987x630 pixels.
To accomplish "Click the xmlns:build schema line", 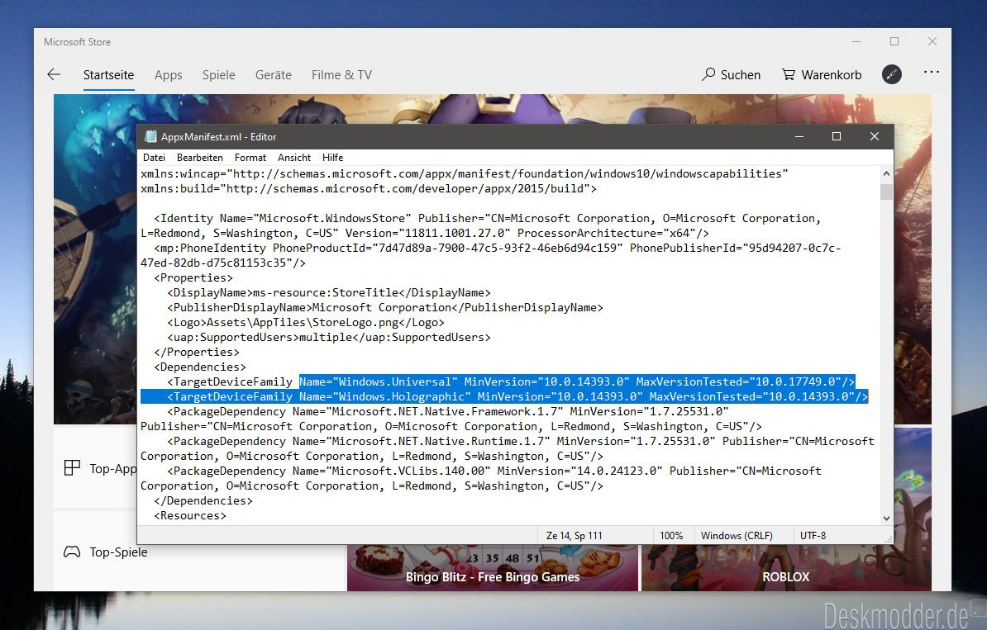I will tap(368, 188).
